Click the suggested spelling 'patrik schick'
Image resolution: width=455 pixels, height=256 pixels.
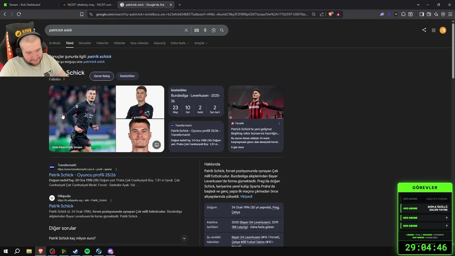coord(100,57)
